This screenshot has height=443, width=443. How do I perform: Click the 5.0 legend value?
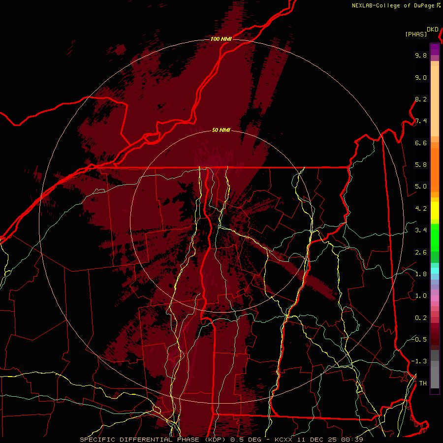pyautogui.click(x=421, y=187)
